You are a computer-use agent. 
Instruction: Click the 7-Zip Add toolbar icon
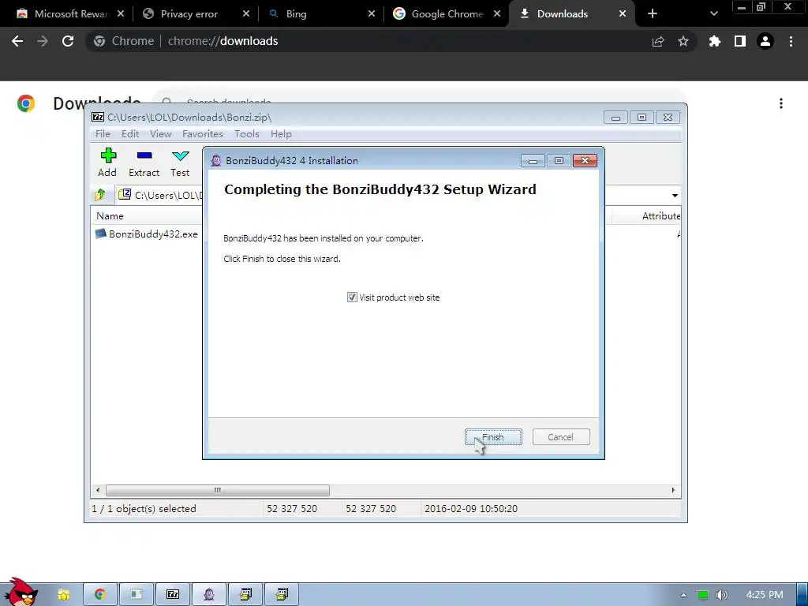(107, 163)
